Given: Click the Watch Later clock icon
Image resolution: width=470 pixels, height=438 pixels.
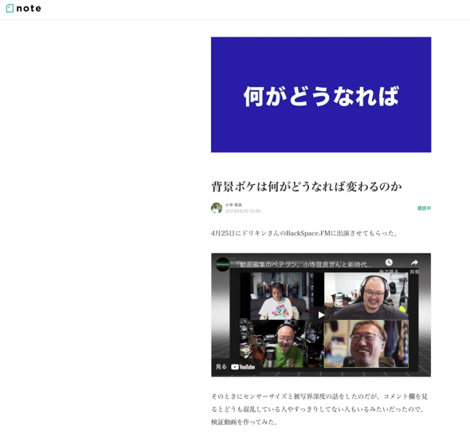Looking at the screenshot, I should (389, 262).
